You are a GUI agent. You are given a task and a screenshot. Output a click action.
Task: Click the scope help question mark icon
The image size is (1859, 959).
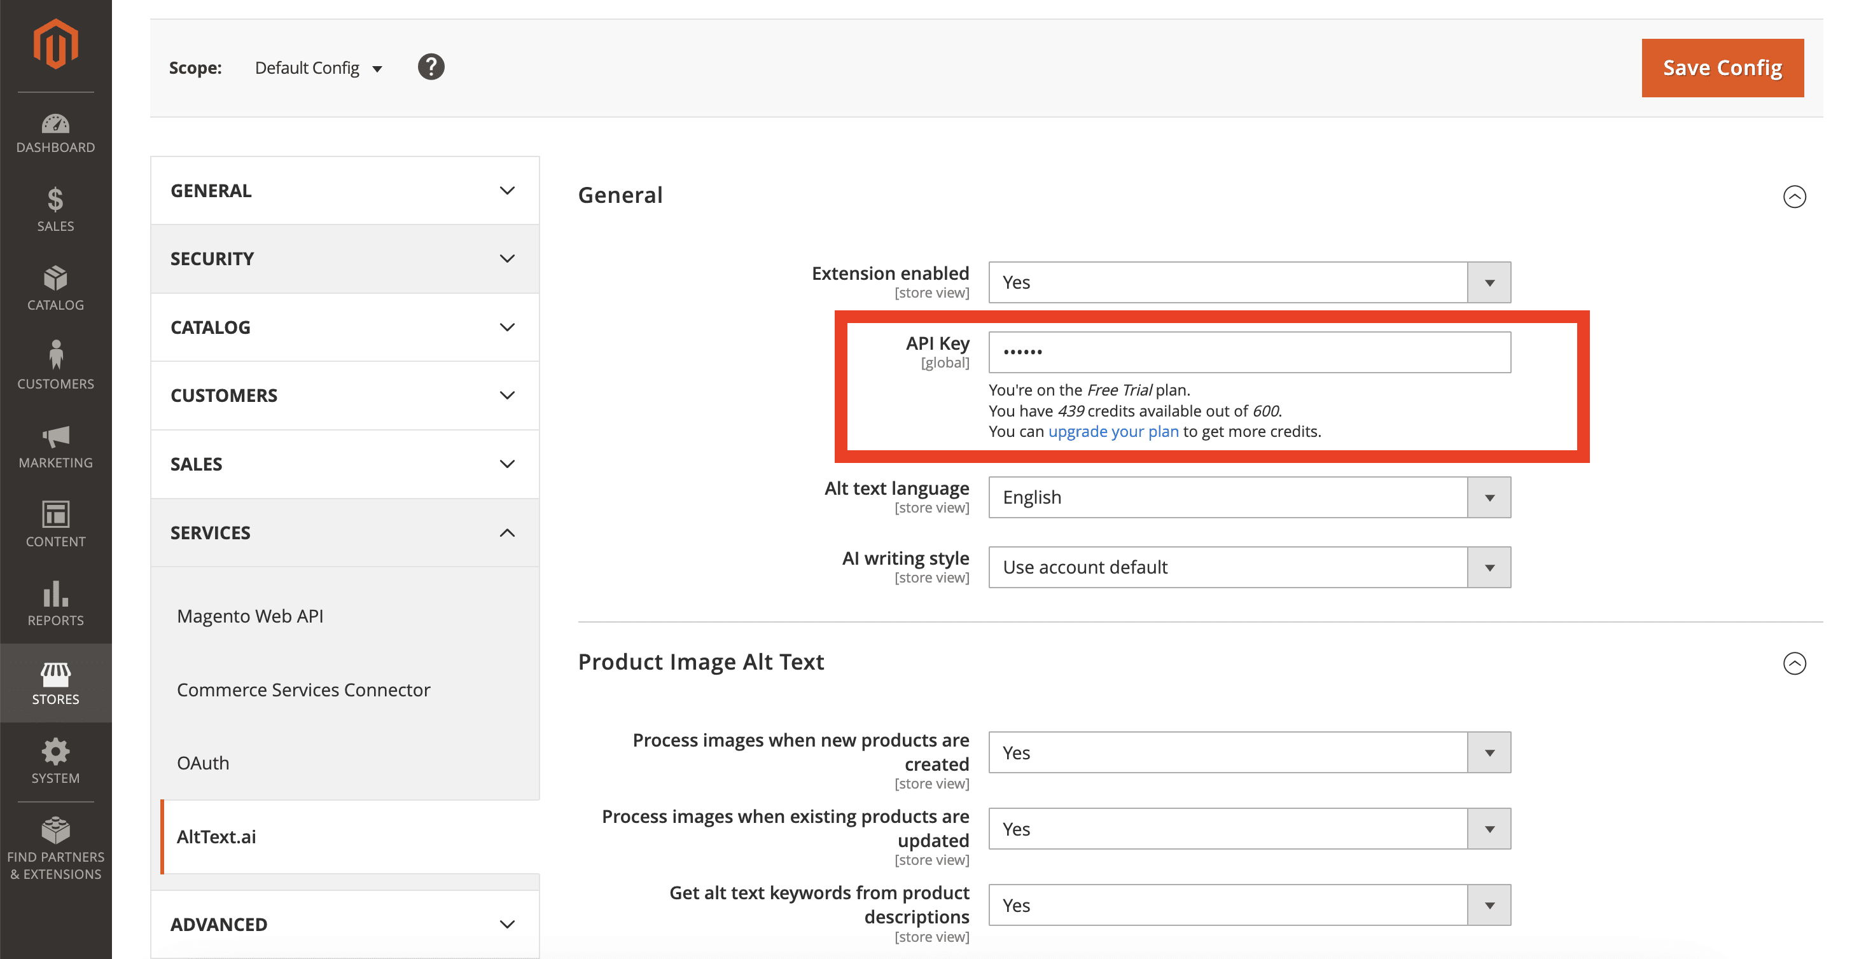pyautogui.click(x=431, y=67)
